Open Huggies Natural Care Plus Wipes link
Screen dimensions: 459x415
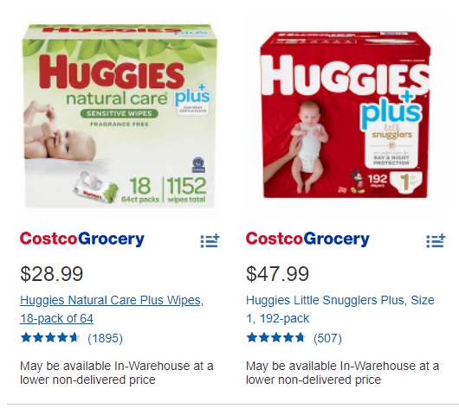(112, 310)
